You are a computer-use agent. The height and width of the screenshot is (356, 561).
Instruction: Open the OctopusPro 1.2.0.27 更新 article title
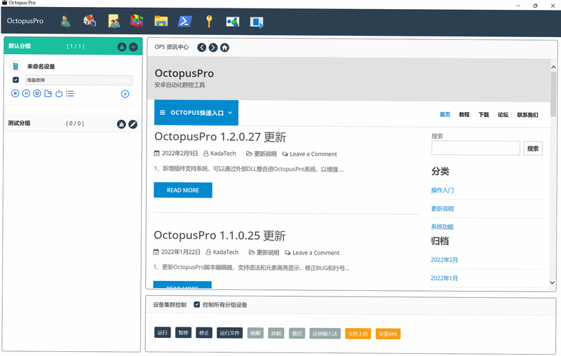coord(220,137)
